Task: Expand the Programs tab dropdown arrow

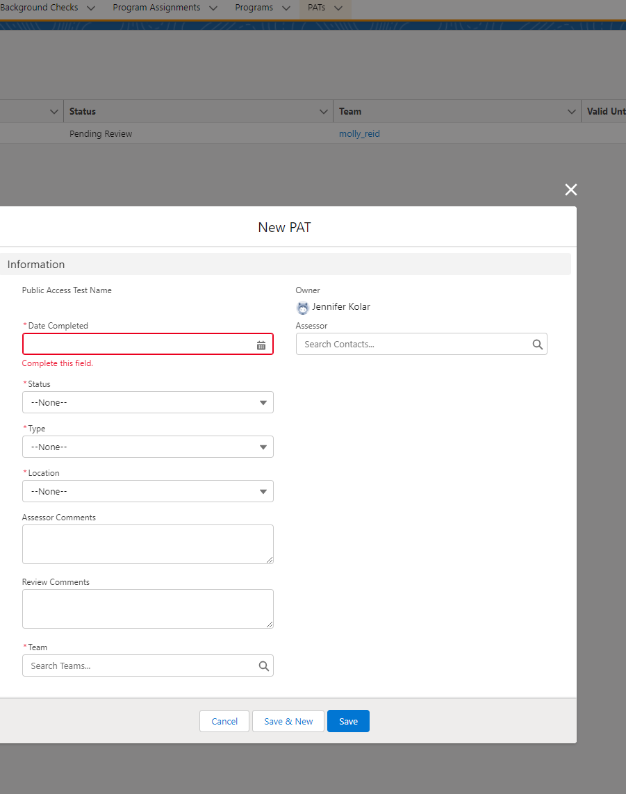Action: point(286,8)
